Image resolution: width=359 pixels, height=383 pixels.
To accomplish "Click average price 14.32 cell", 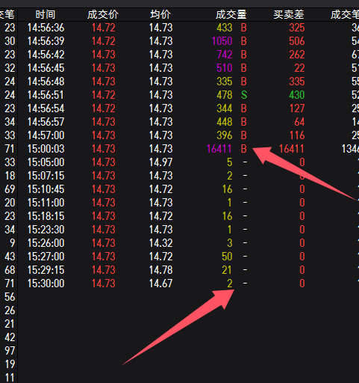I will point(160,243).
